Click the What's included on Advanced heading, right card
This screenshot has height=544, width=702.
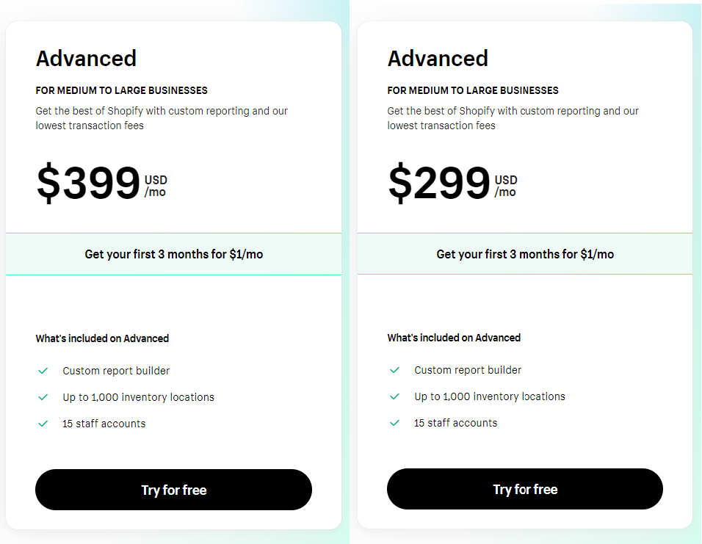(454, 338)
